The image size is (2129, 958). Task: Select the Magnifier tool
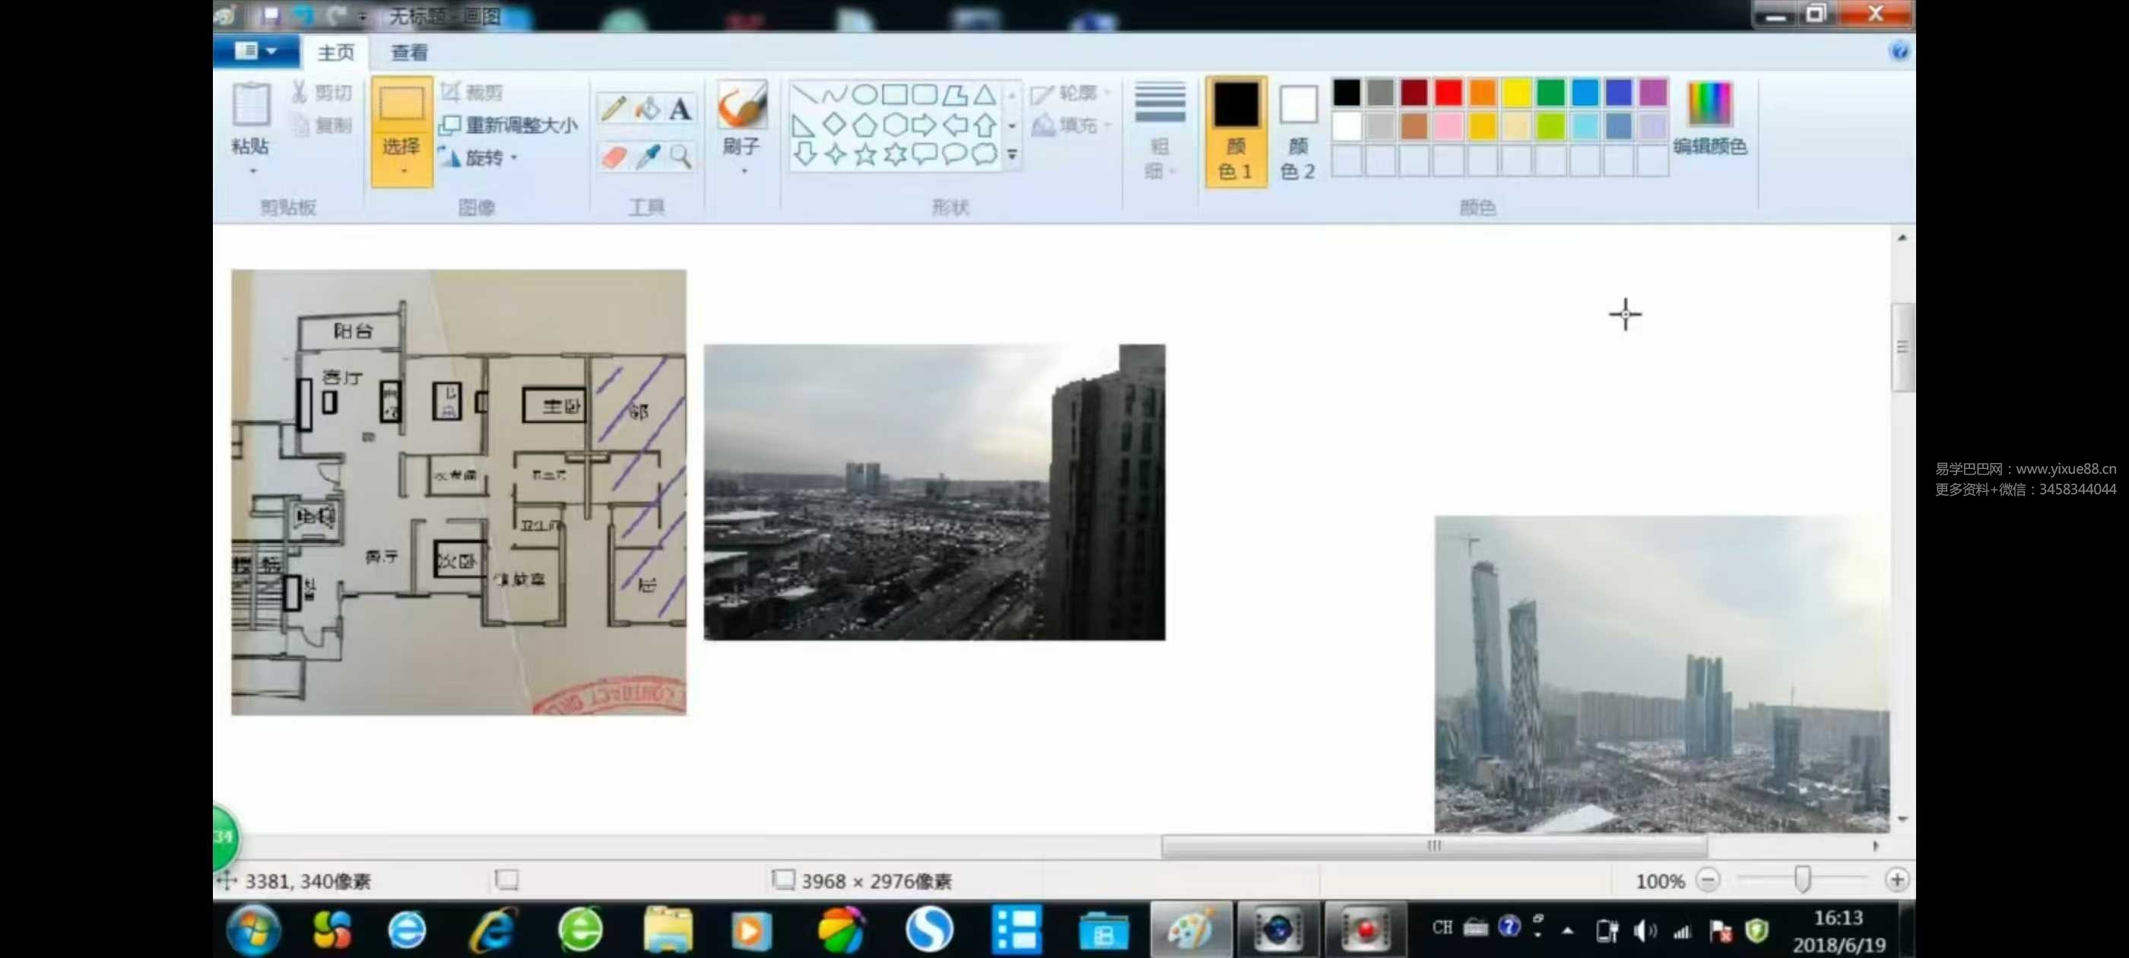tap(681, 156)
